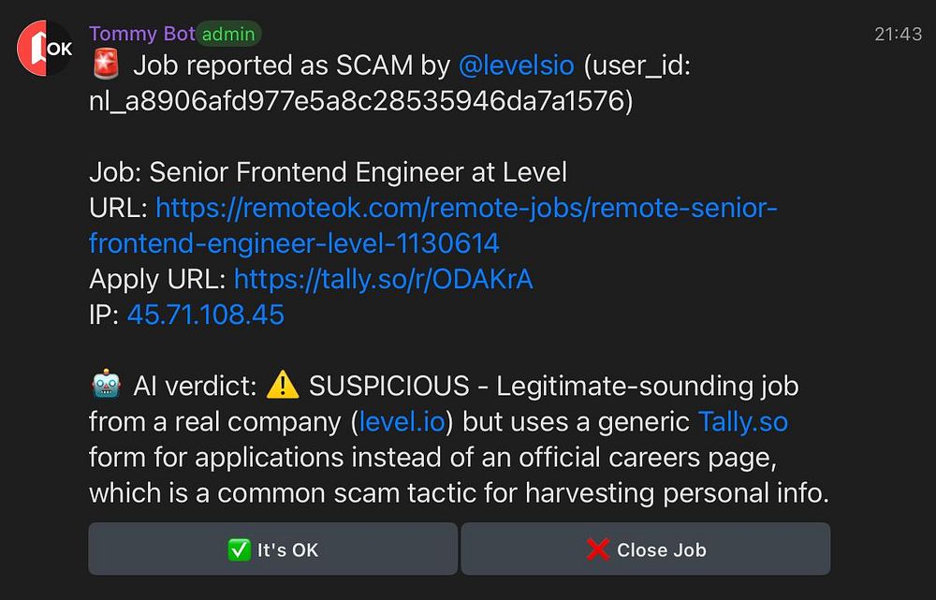The width and height of the screenshot is (936, 600).
Task: Click the Senior Frontend Engineer job title line
Action: tap(328, 172)
